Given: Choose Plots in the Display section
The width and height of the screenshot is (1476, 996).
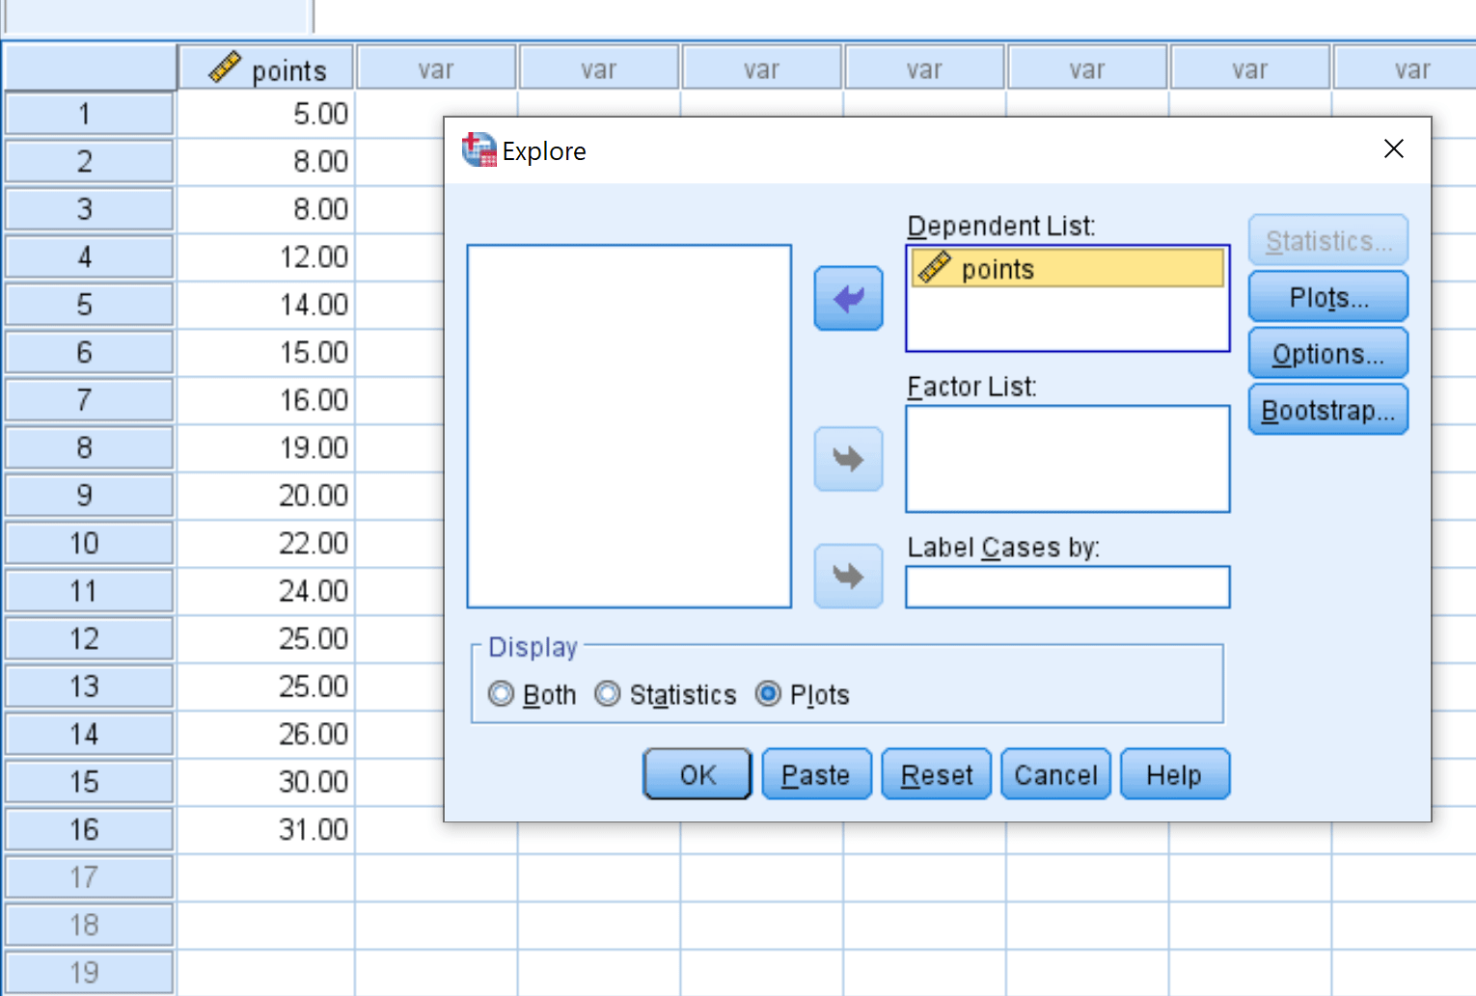Looking at the screenshot, I should [x=768, y=694].
